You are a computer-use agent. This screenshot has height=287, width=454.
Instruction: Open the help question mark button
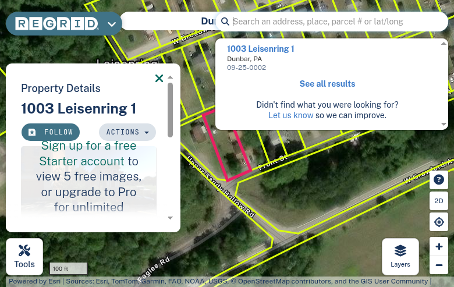(x=439, y=180)
